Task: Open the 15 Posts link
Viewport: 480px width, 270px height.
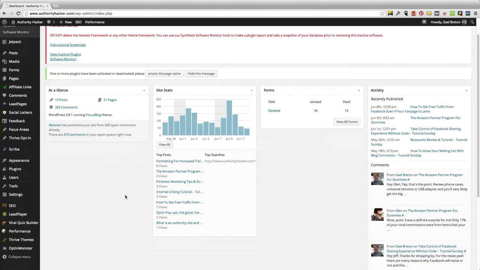Action: 61,100
